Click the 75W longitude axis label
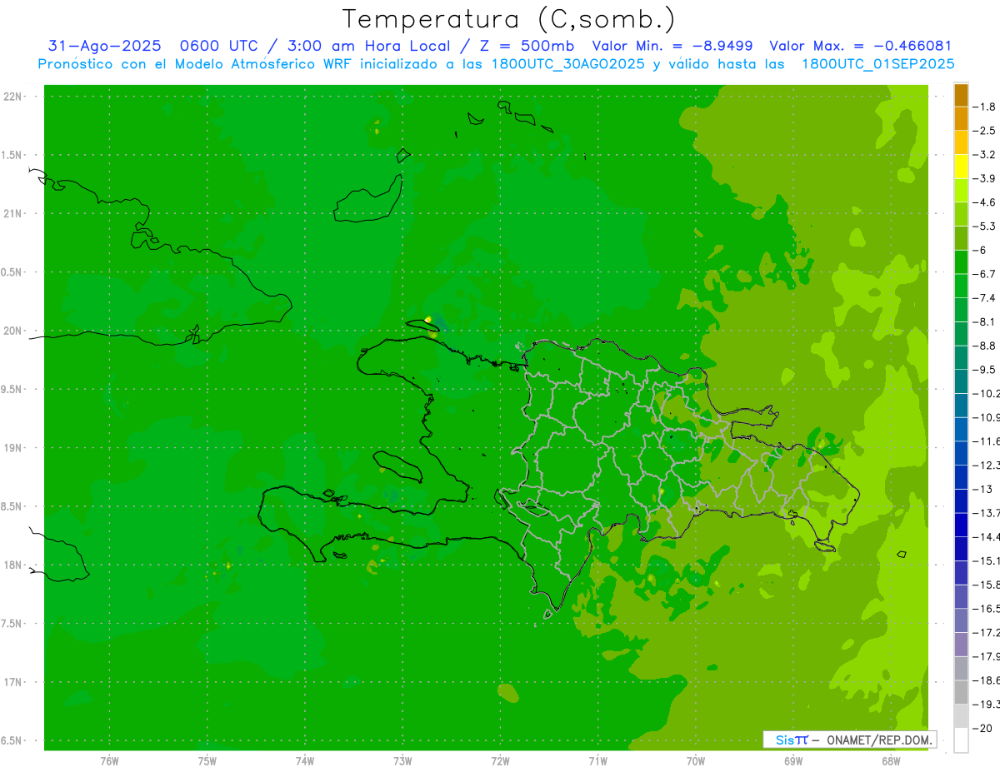1000x772 pixels. coord(207,760)
